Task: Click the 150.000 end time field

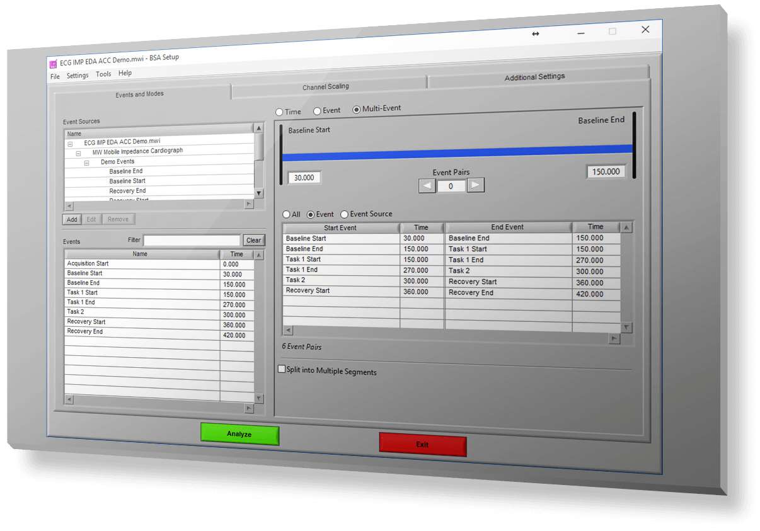Action: pyautogui.click(x=606, y=171)
